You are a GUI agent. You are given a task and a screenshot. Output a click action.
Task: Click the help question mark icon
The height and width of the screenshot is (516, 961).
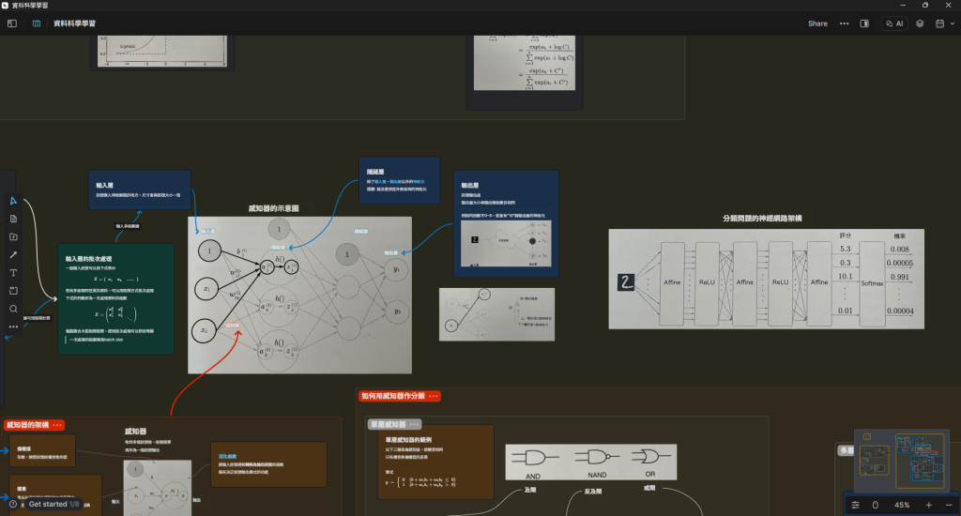[13, 504]
